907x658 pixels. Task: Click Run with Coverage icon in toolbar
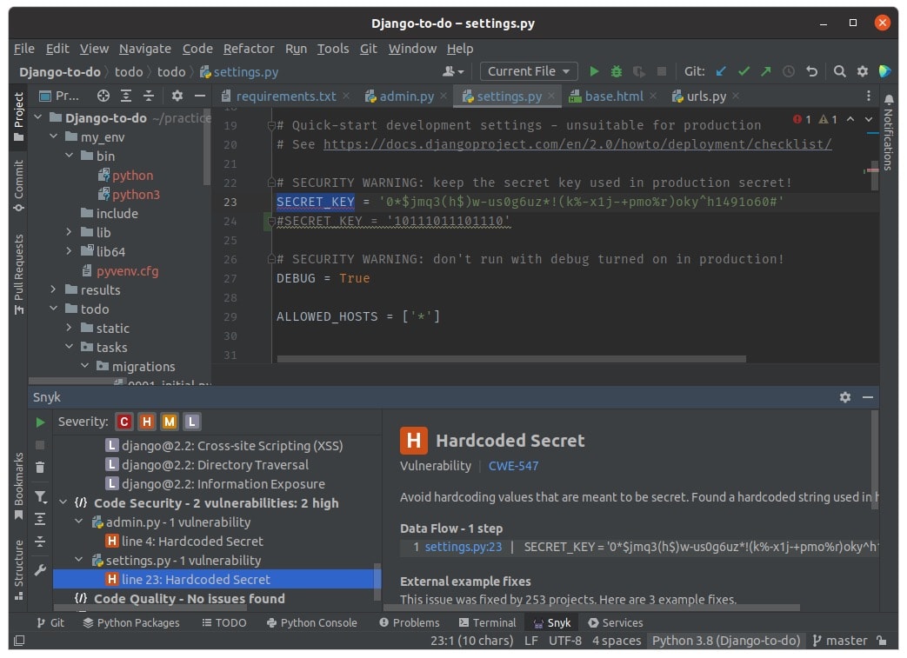(x=638, y=71)
